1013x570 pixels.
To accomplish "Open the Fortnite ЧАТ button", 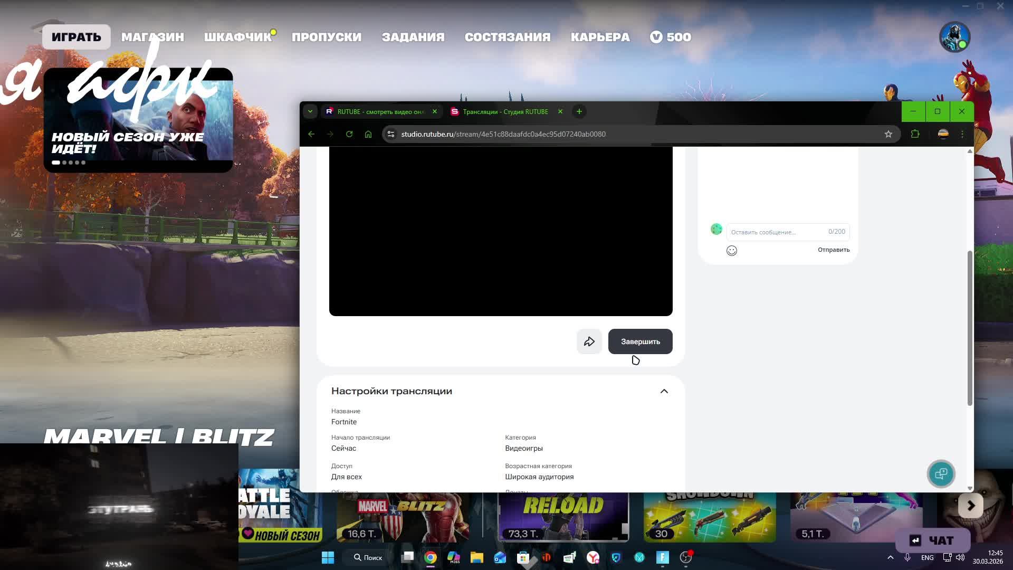I will coord(933,540).
